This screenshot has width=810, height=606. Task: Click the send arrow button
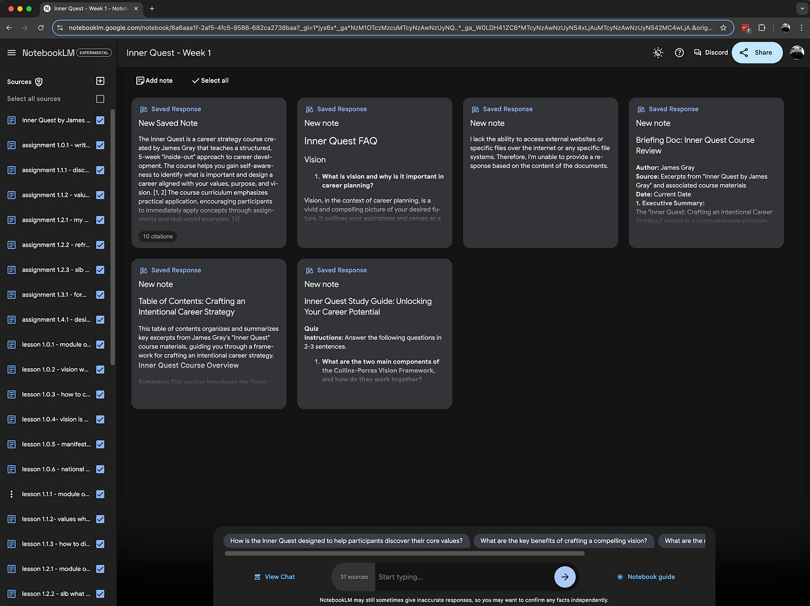click(x=565, y=577)
